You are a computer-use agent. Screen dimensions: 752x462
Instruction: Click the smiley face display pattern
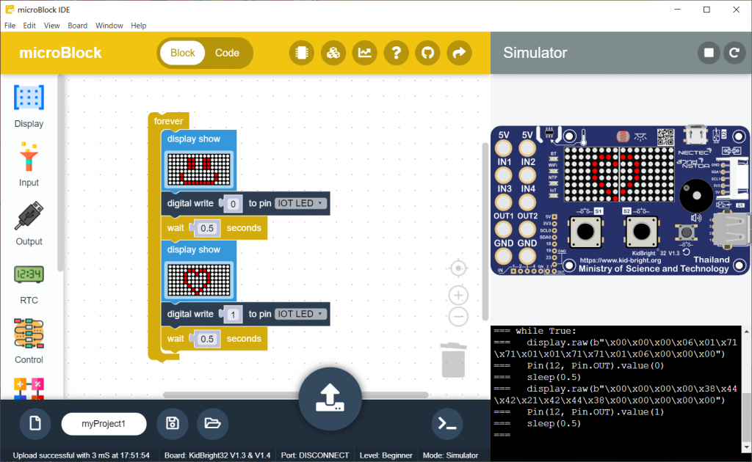point(198,169)
